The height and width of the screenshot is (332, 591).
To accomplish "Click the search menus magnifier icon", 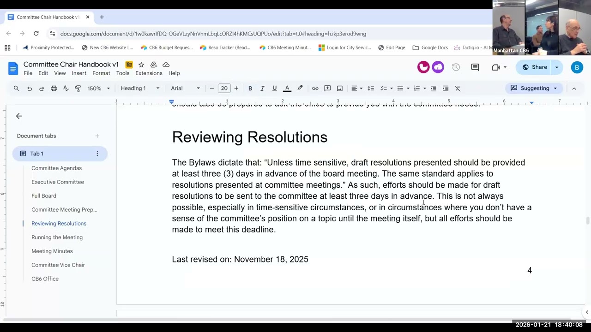I will pyautogui.click(x=16, y=88).
